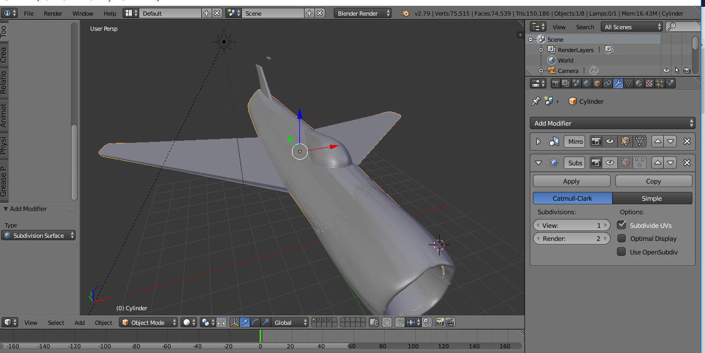The image size is (705, 353).
Task: Open the Object properties tab
Action: click(598, 83)
